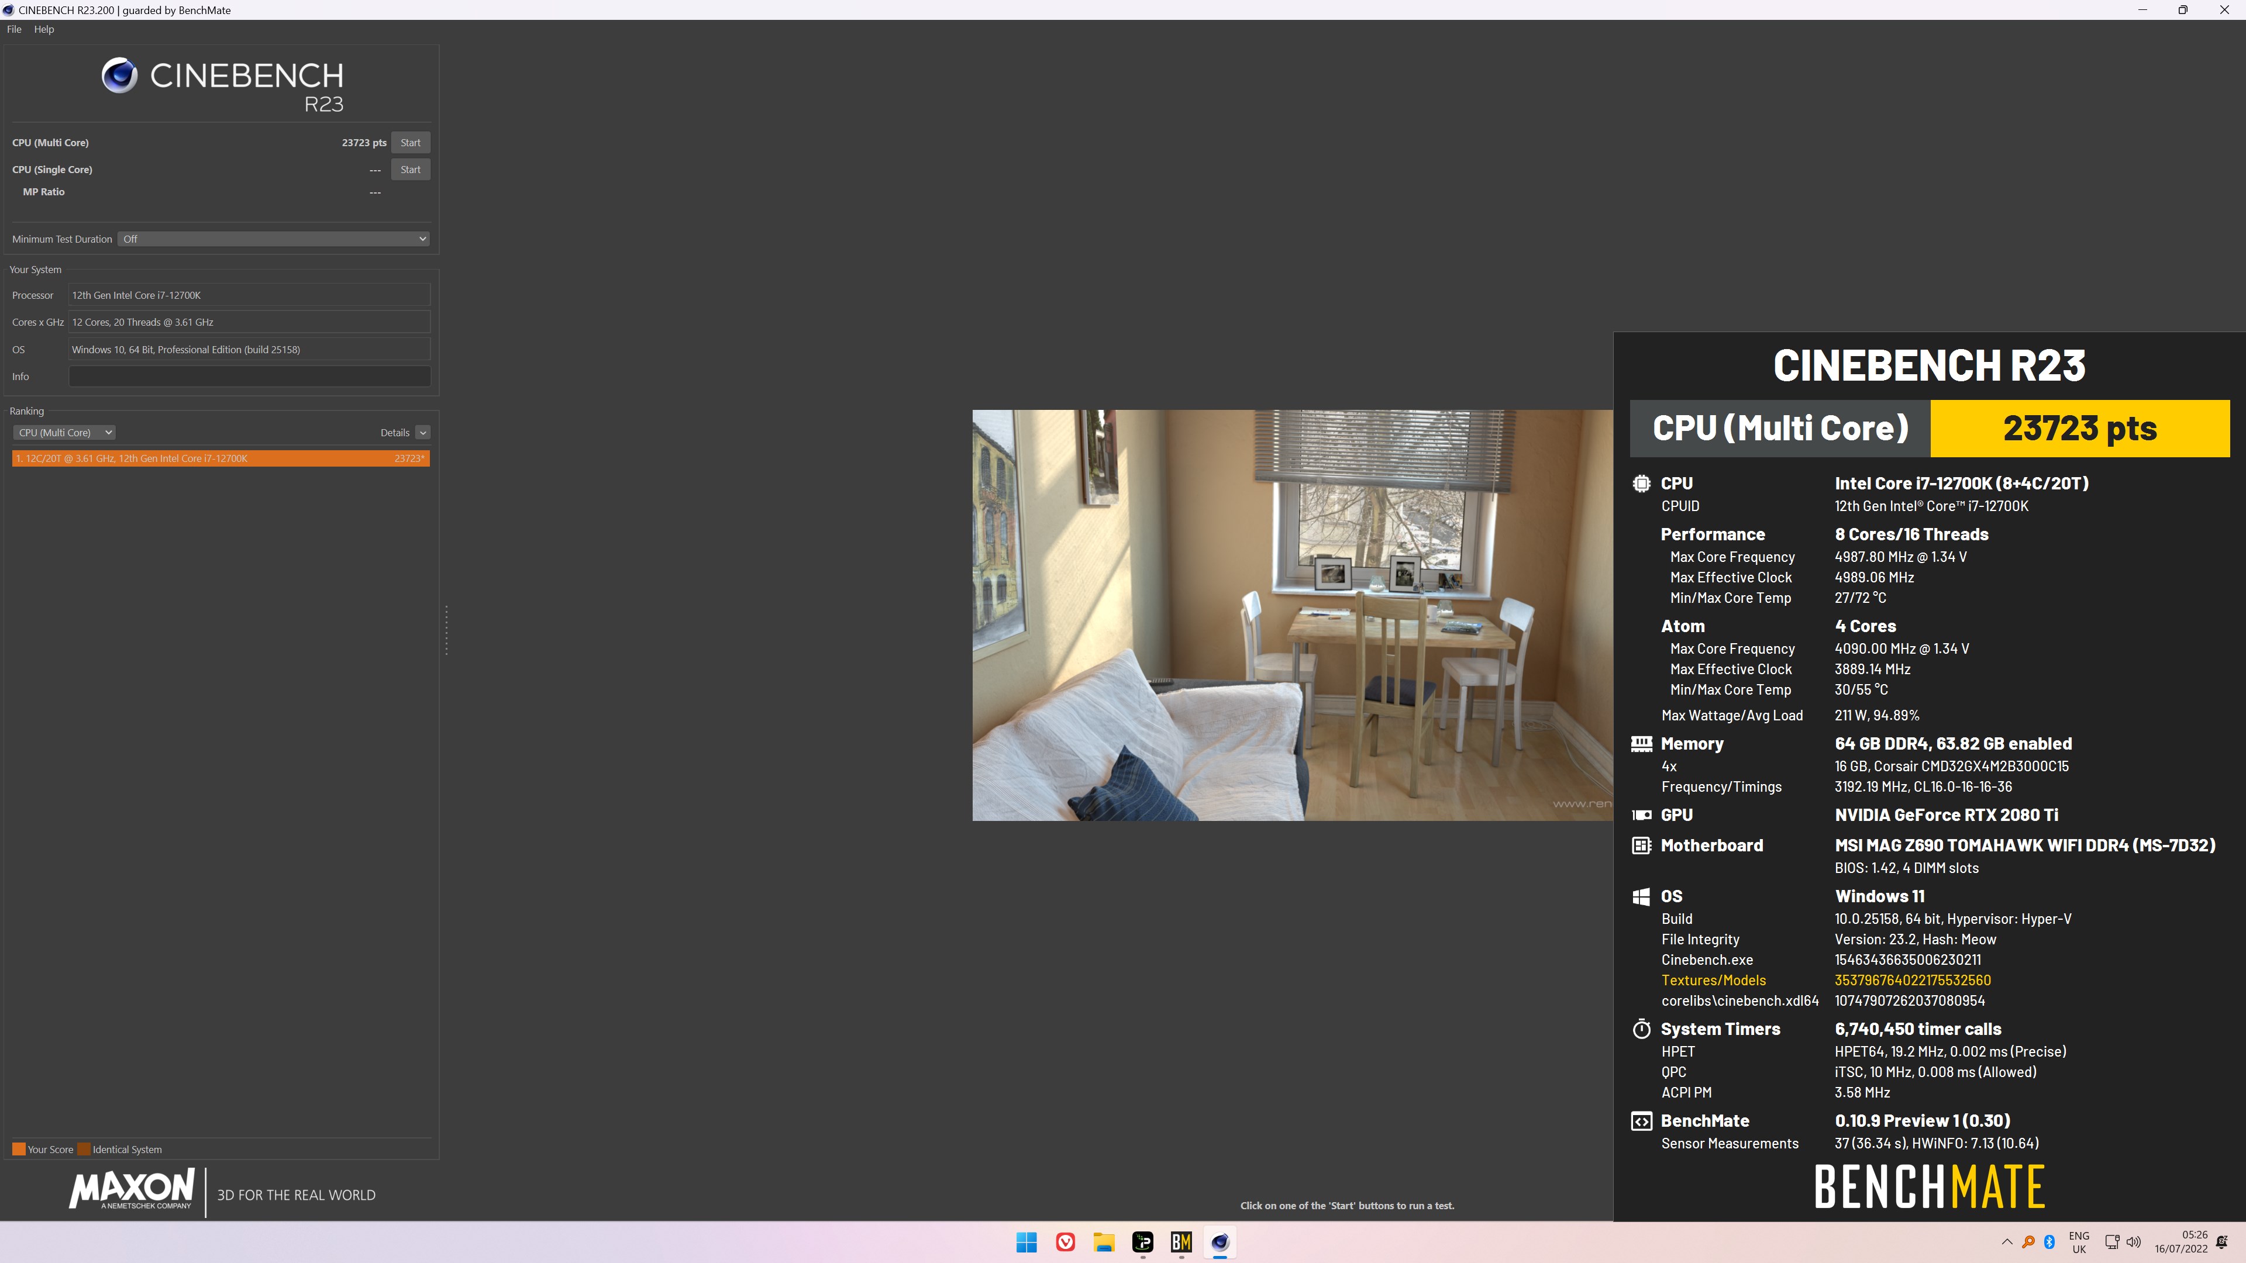
Task: Click the MAXON logo
Action: tap(132, 1190)
